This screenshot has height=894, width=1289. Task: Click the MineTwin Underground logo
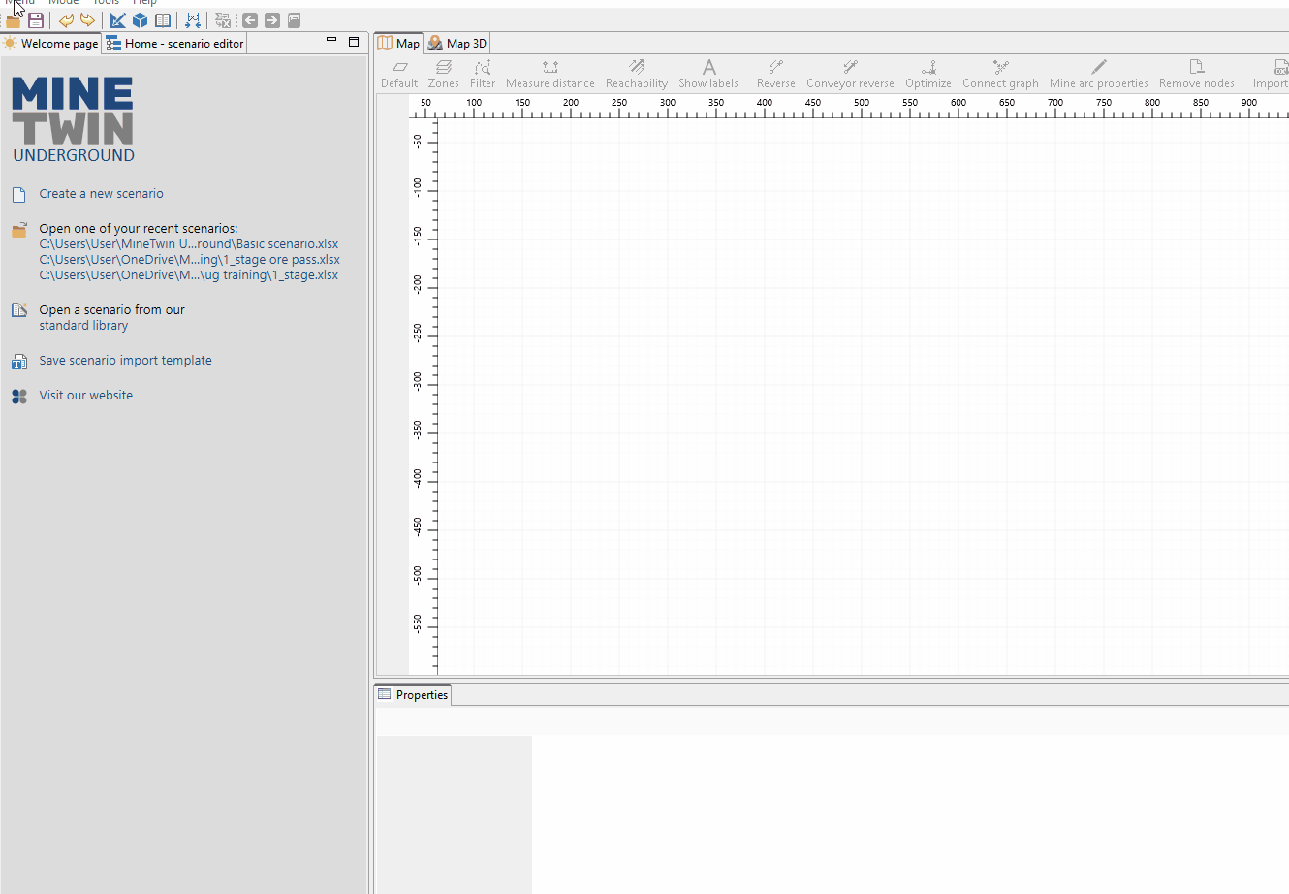point(74,119)
